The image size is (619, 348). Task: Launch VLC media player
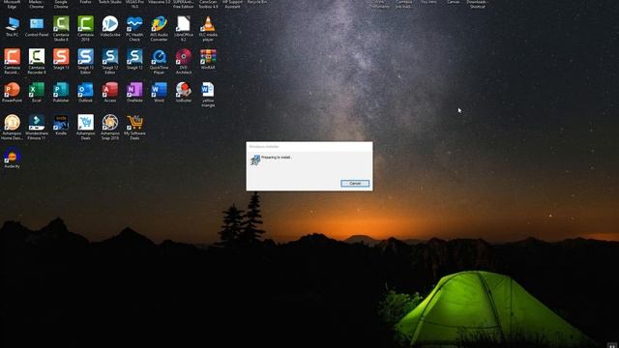pyautogui.click(x=208, y=28)
